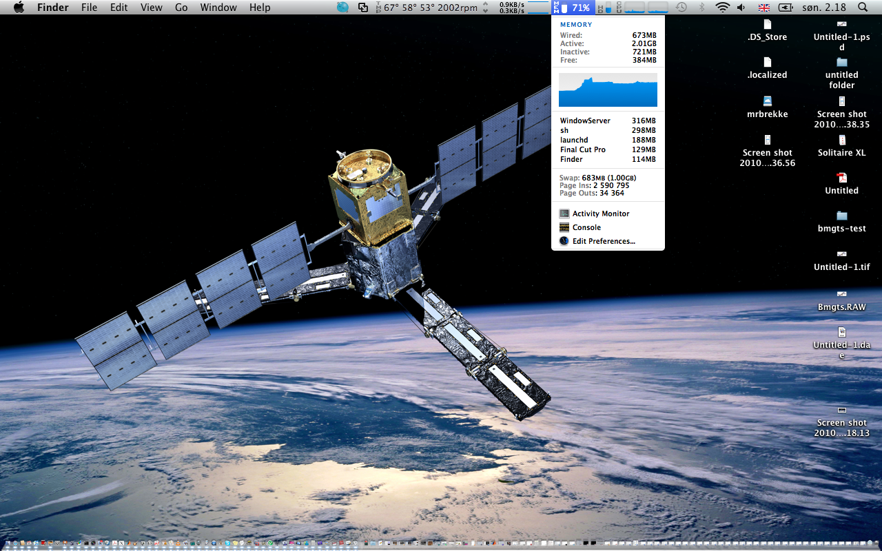Screen dimensions: 882x551
Task: Click the date and time søn. 2.18
Action: pos(824,8)
